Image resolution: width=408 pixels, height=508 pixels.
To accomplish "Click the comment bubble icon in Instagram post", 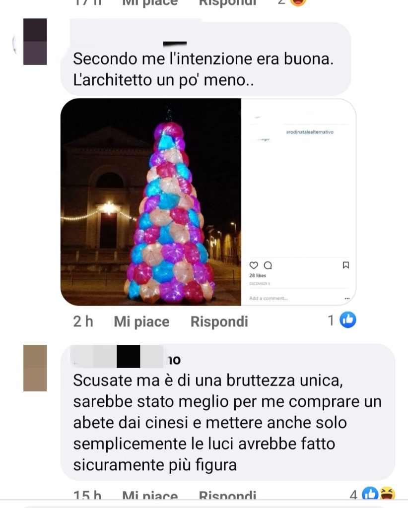I will pos(268,265).
